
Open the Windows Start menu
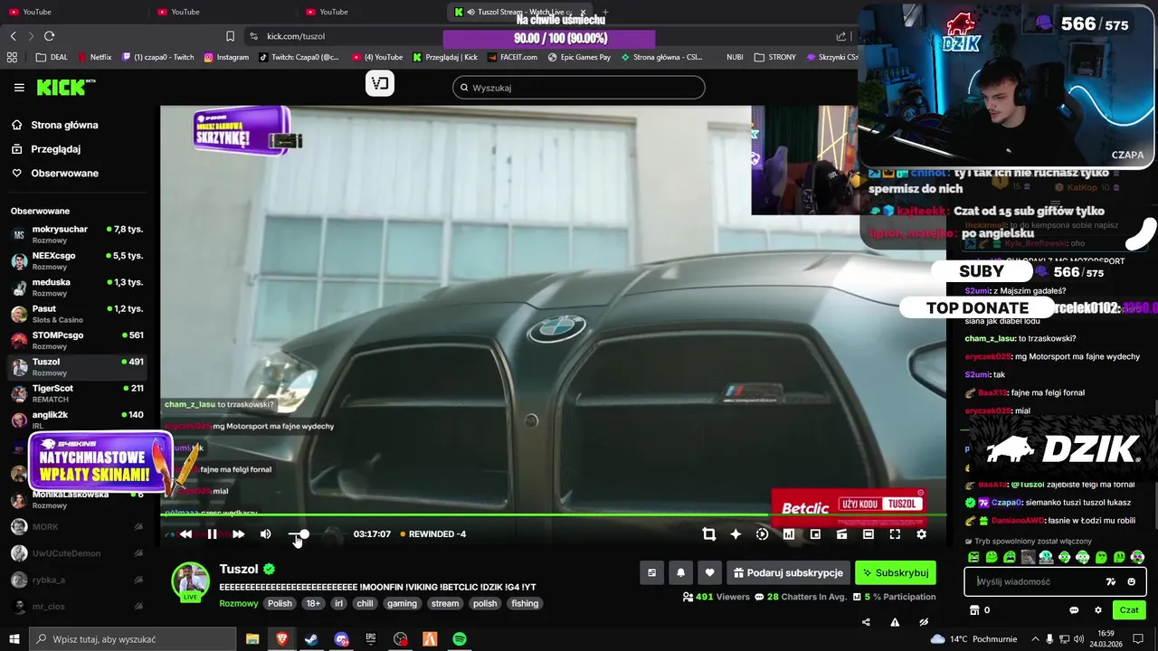pos(14,639)
